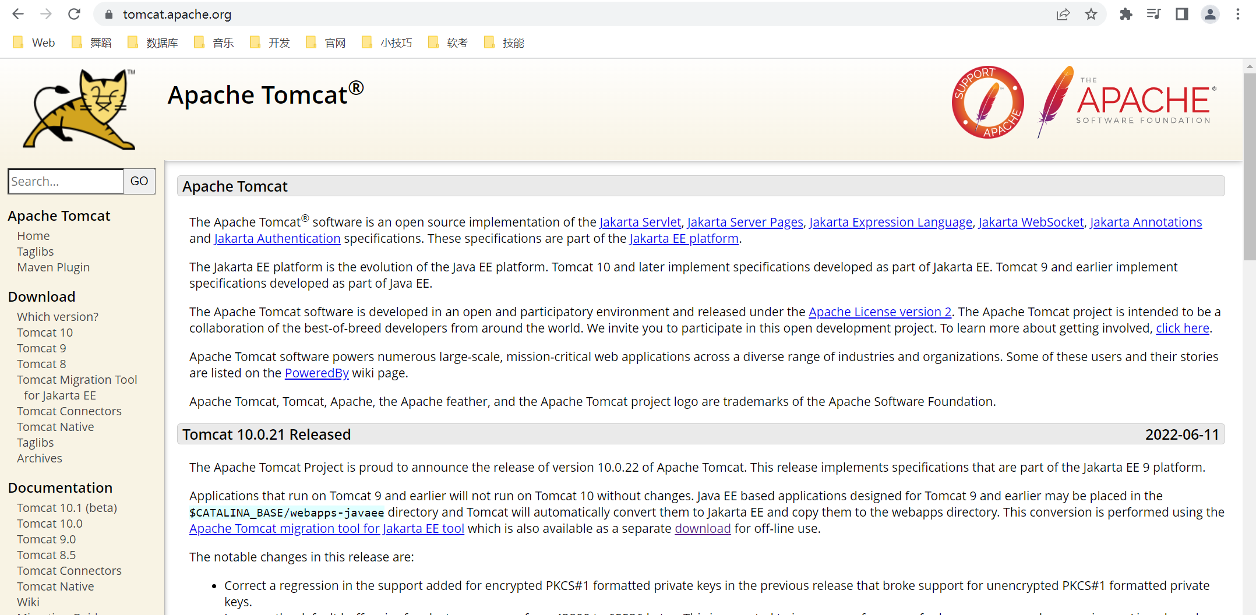This screenshot has width=1256, height=615.
Task: Open the Chrome three-dot menu
Action: point(1238,14)
